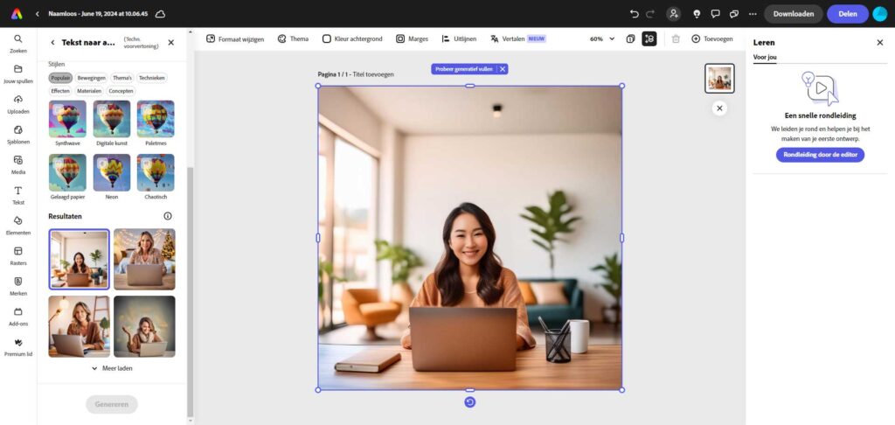Switch to the Voor jou tab
Viewport: 895px width, 425px height.
point(765,57)
